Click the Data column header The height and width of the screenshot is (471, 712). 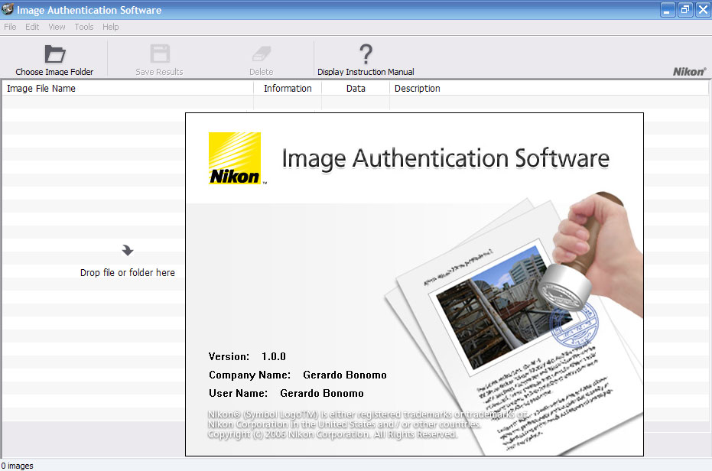[x=356, y=88]
